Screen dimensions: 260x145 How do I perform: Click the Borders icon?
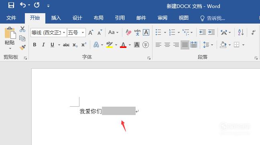point(237,45)
